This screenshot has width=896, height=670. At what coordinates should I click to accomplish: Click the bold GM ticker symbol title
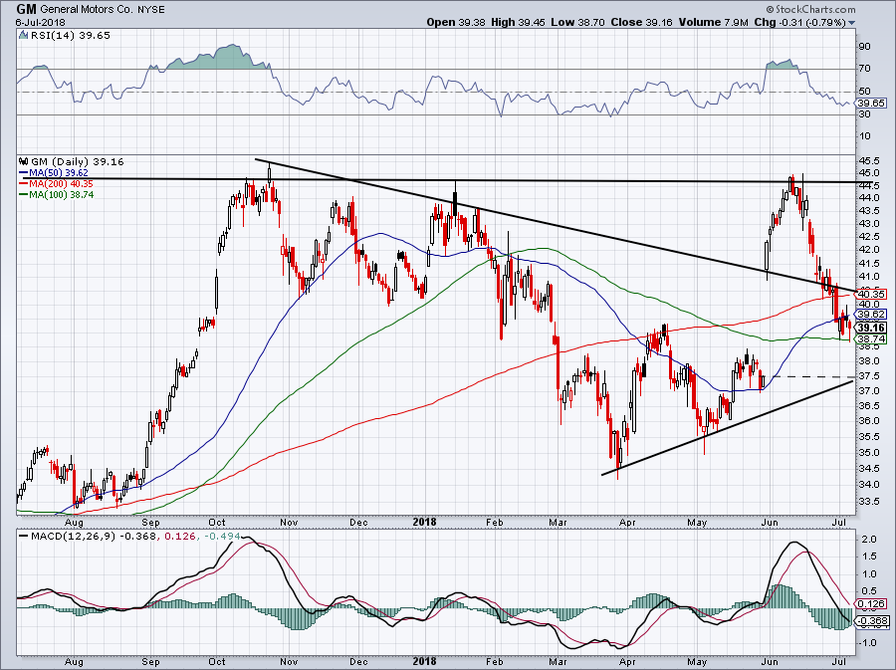coord(27,9)
